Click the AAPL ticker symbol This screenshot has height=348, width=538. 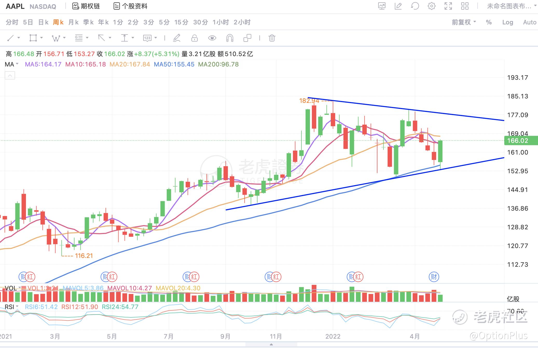pos(15,6)
